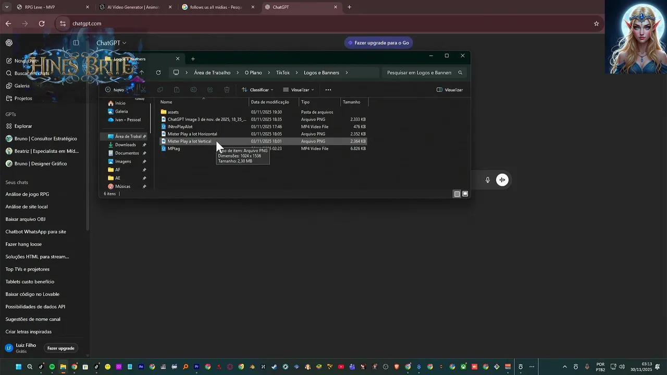667x375 pixels.
Task: Open the Visualizar view dropdown in toolbar
Action: point(299,90)
